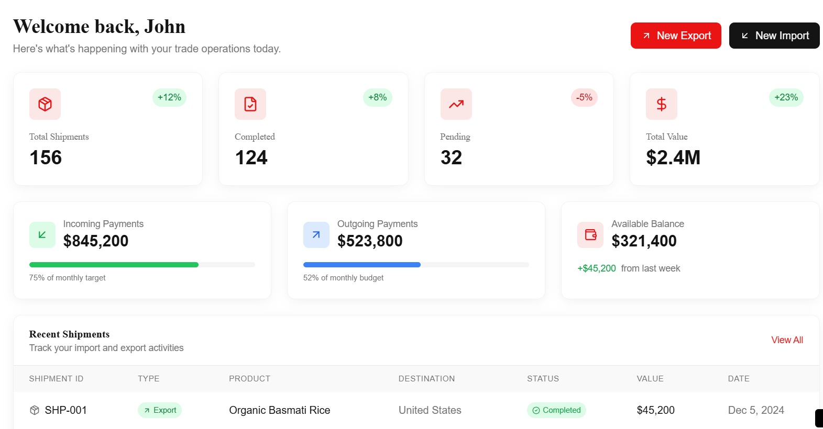The height and width of the screenshot is (429, 823).
Task: Click the Pending trending-up icon
Action: (456, 104)
